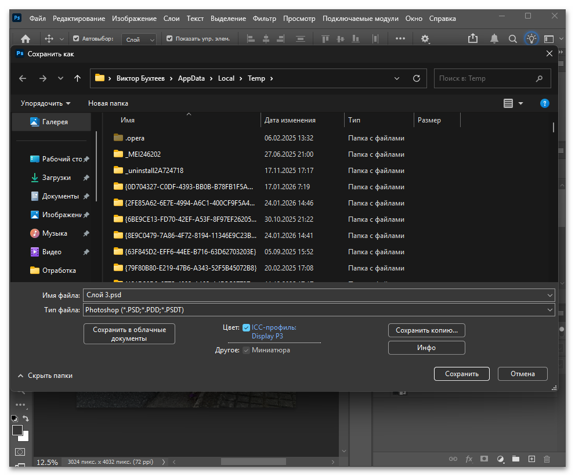
Task: Toggle the Показать упр. элем. checkbox
Action: tap(169, 39)
